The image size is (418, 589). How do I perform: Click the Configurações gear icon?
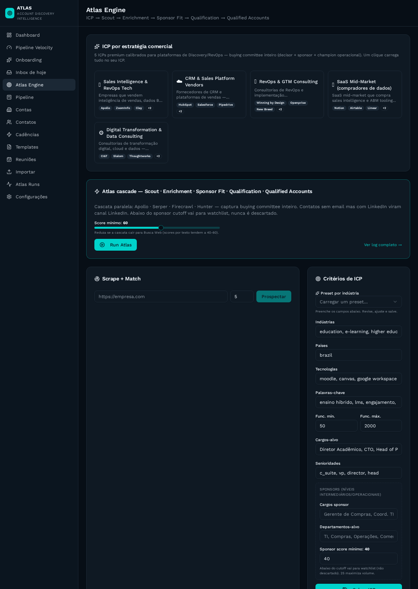pos(9,197)
